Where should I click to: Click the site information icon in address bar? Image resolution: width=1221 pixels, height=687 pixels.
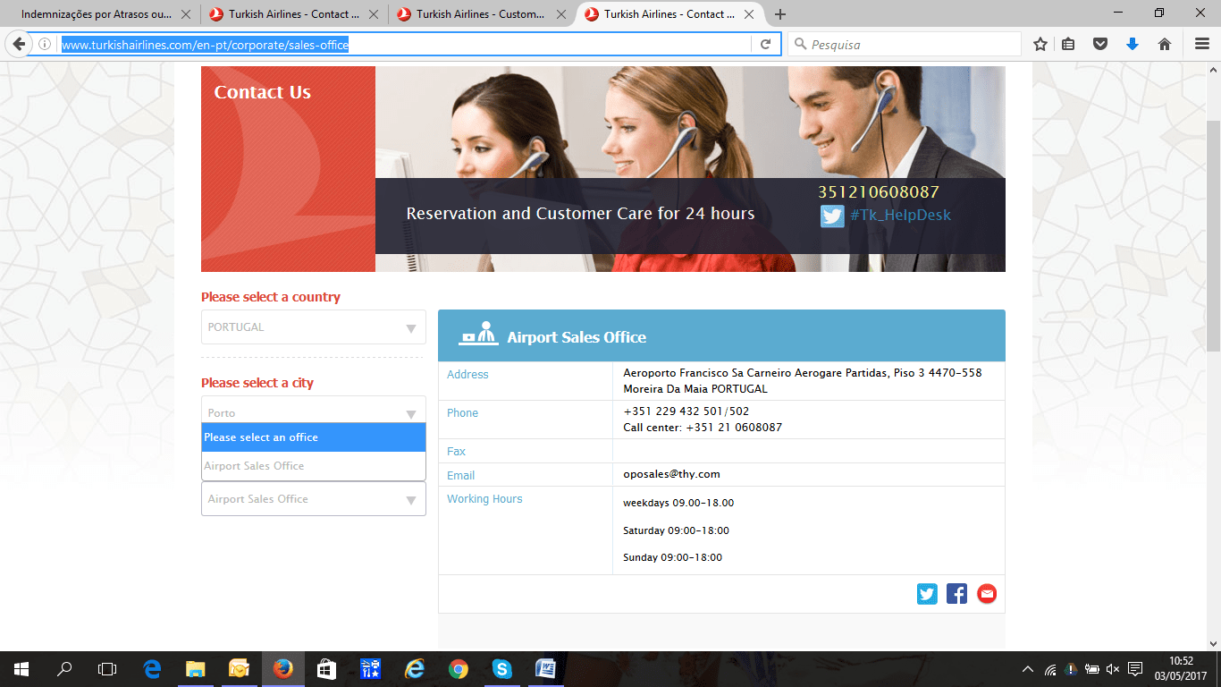[x=45, y=44]
